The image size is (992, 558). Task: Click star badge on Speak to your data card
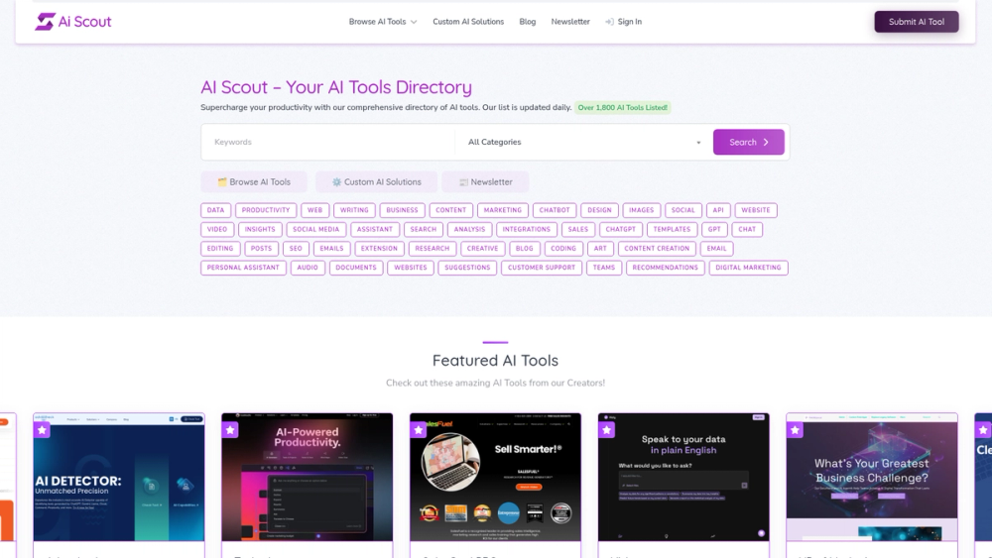(x=607, y=430)
